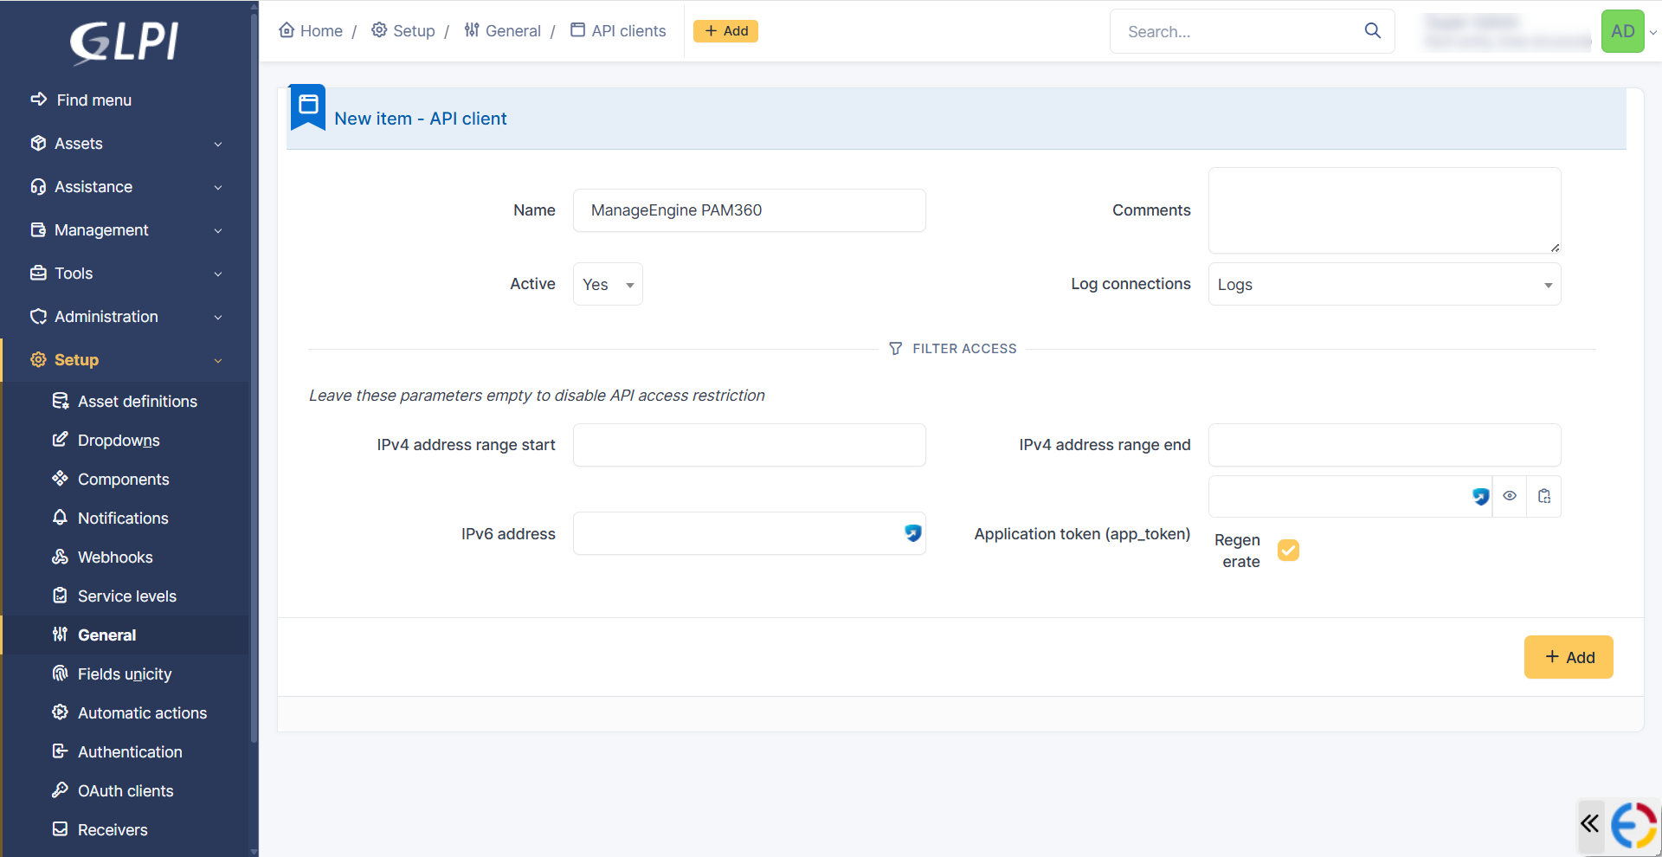
Task: Click the Service levels checklist icon
Action: (x=60, y=595)
